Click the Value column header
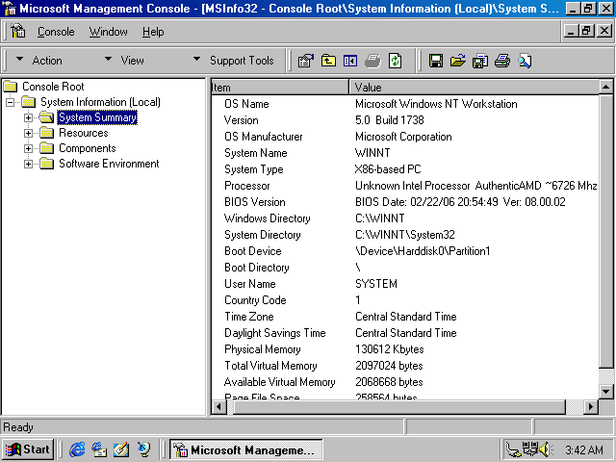The height and width of the screenshot is (462, 616). pyautogui.click(x=474, y=88)
